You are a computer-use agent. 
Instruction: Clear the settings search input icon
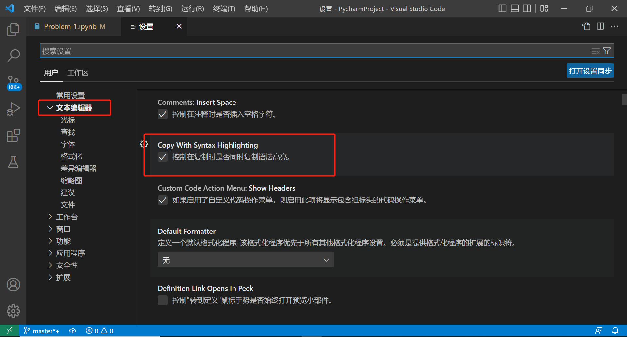(595, 51)
